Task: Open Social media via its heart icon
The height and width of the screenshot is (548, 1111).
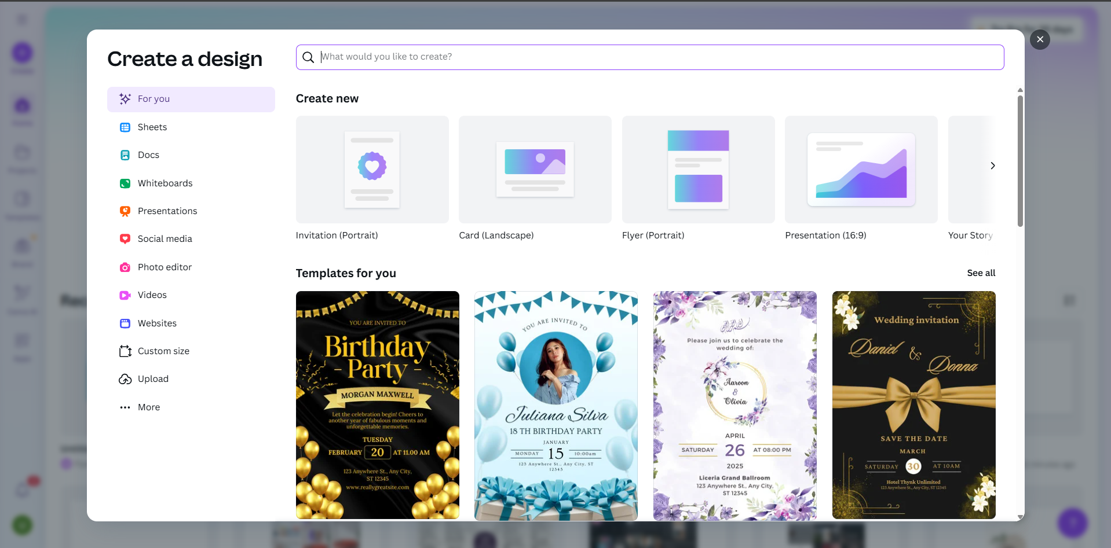Action: pyautogui.click(x=125, y=238)
